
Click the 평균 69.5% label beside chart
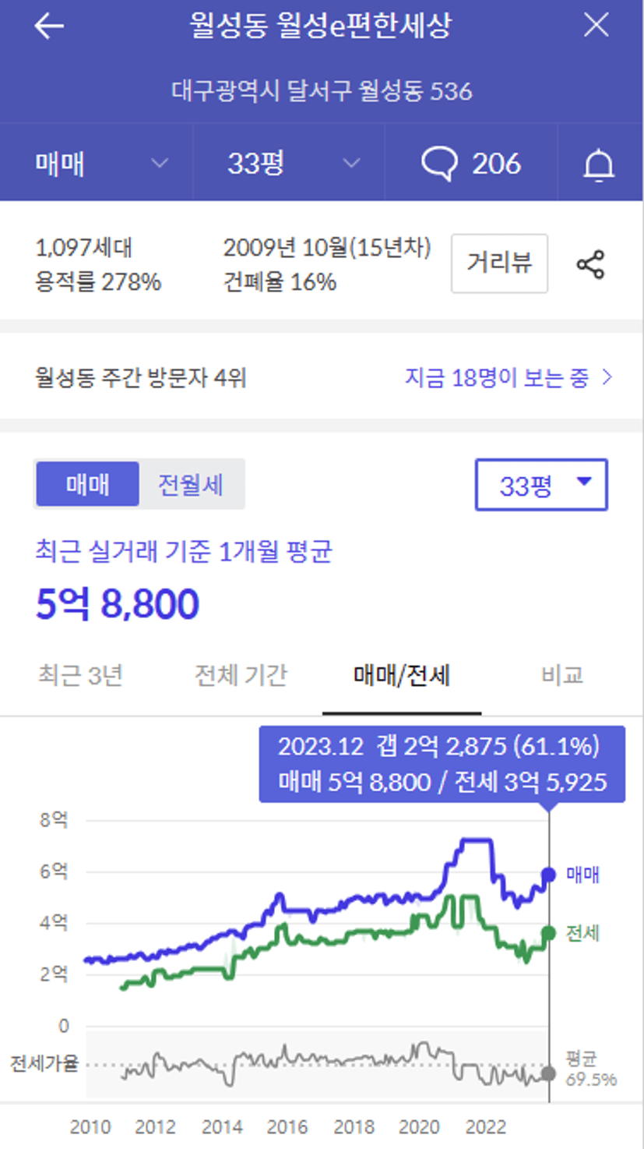click(x=590, y=1069)
